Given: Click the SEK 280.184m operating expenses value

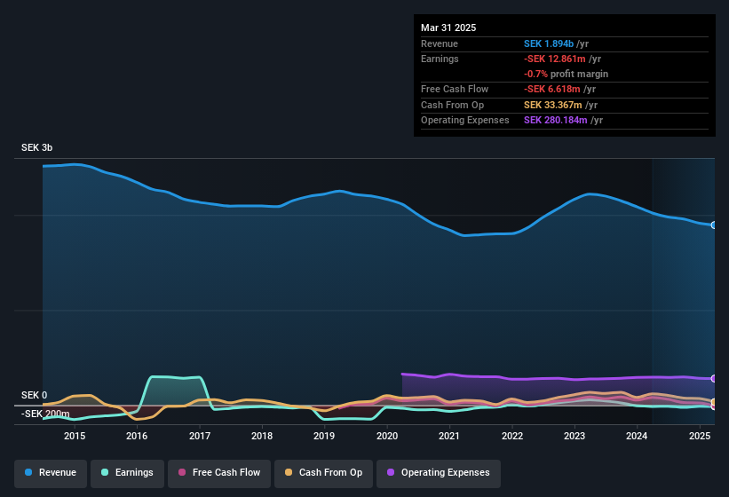Looking at the screenshot, I should pos(556,121).
